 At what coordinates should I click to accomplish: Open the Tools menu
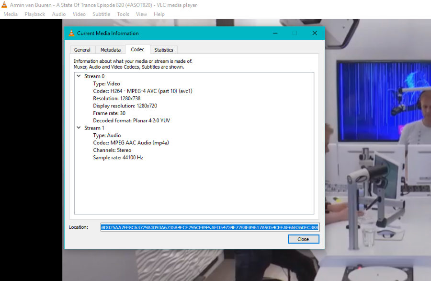click(x=123, y=14)
